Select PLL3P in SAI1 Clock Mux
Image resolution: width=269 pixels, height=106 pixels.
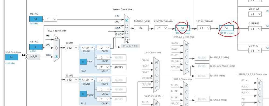(x=157, y=75)
